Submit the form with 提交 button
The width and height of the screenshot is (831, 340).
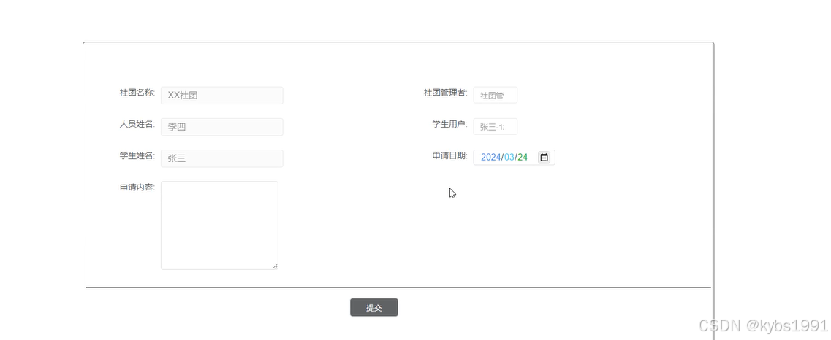pos(374,308)
